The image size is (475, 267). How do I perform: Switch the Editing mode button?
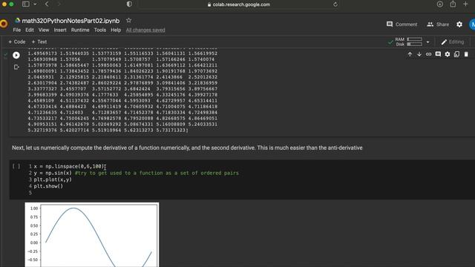point(453,42)
